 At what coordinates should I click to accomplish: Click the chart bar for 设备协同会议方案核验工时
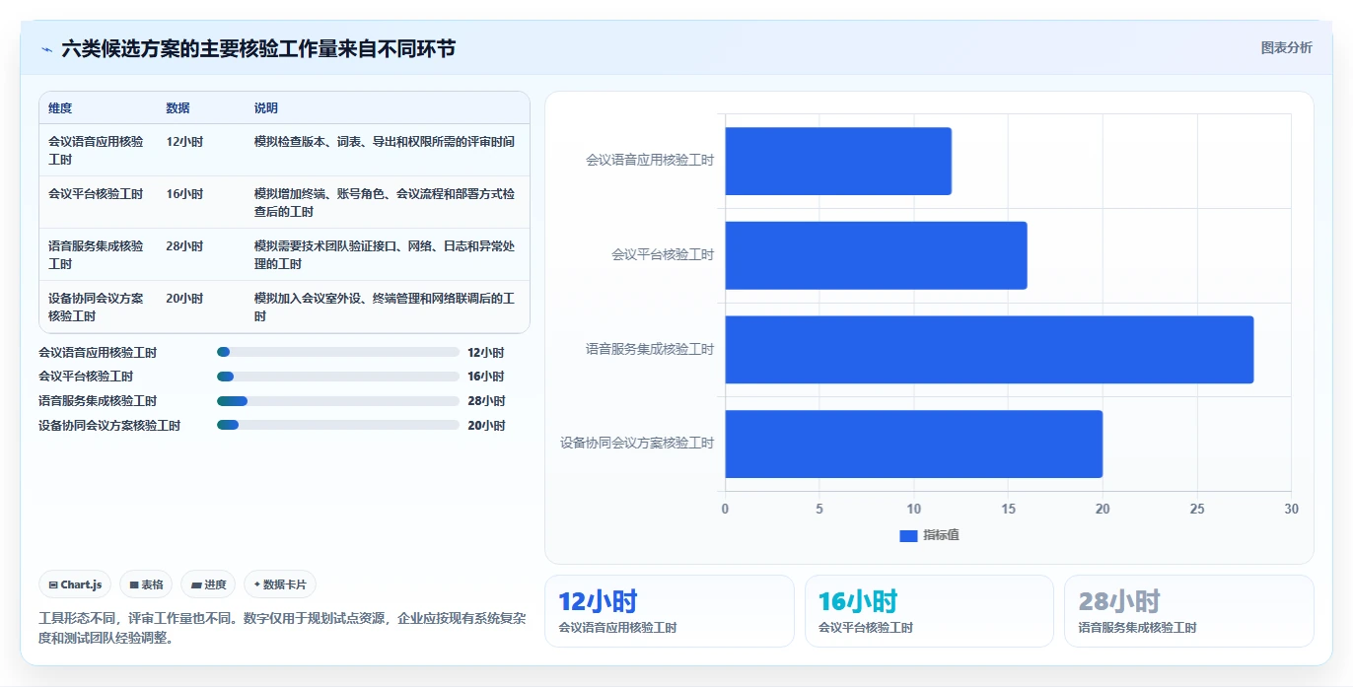click(x=914, y=444)
